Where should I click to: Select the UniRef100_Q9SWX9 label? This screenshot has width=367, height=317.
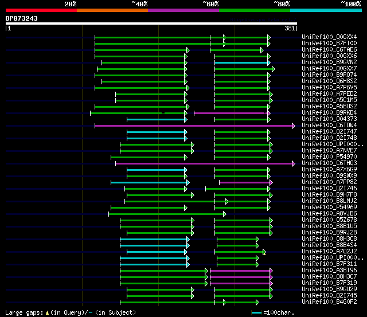(x=329, y=175)
